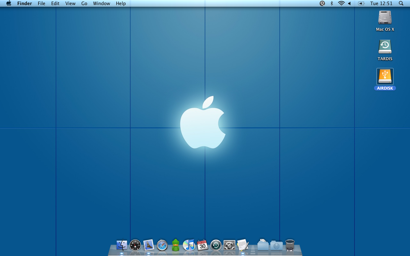Click the AIRDISK label text
The height and width of the screenshot is (256, 410).
point(385,88)
